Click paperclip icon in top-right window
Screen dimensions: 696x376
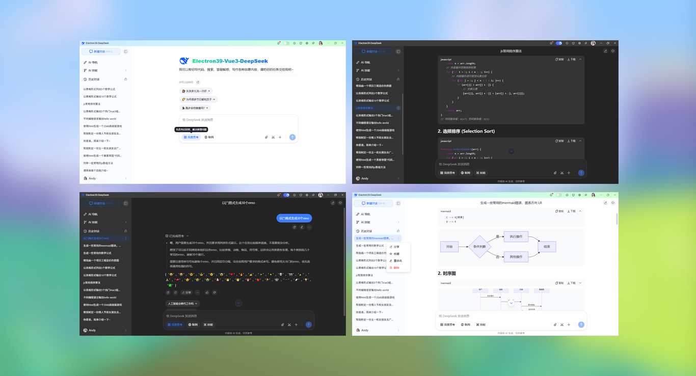tap(555, 173)
